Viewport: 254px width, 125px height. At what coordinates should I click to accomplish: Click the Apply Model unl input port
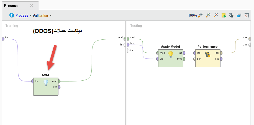pyautogui.click(x=157, y=59)
